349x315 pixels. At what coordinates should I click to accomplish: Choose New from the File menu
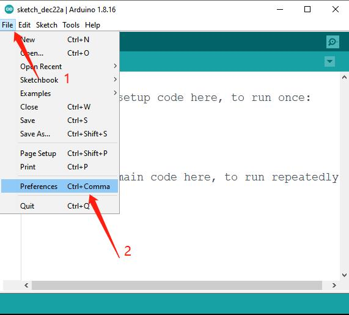[60, 40]
